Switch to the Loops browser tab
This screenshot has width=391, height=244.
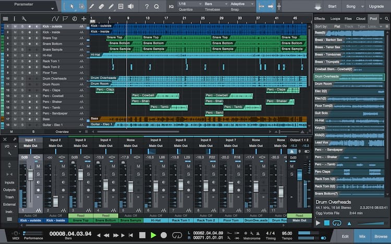click(x=335, y=19)
